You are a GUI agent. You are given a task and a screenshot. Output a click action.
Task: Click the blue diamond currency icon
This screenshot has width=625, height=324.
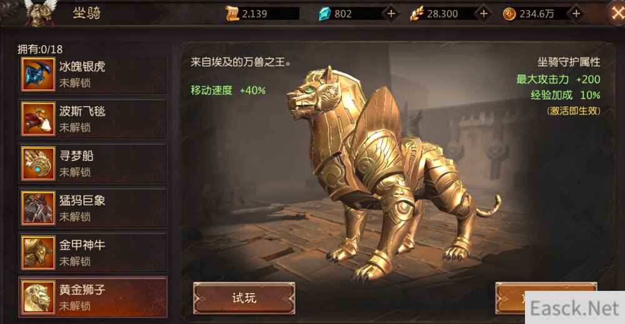coord(325,14)
